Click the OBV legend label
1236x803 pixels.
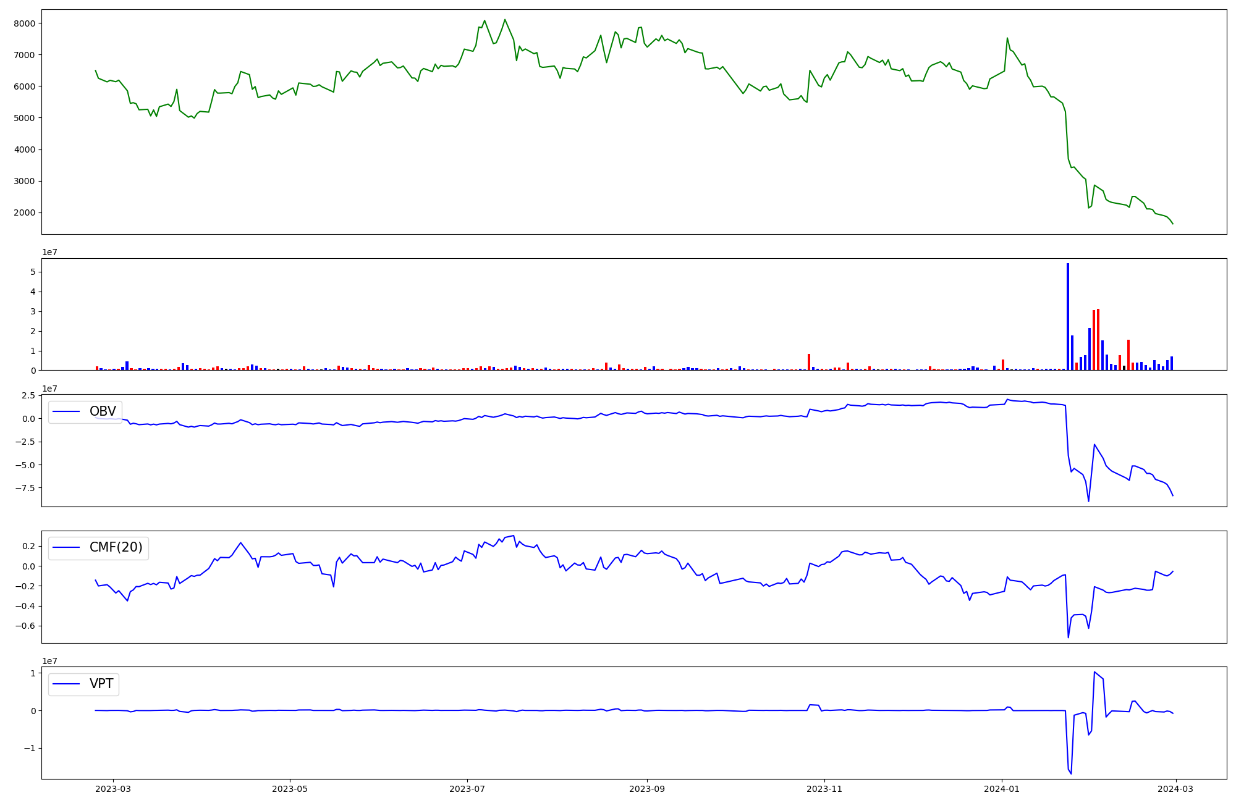coord(103,411)
